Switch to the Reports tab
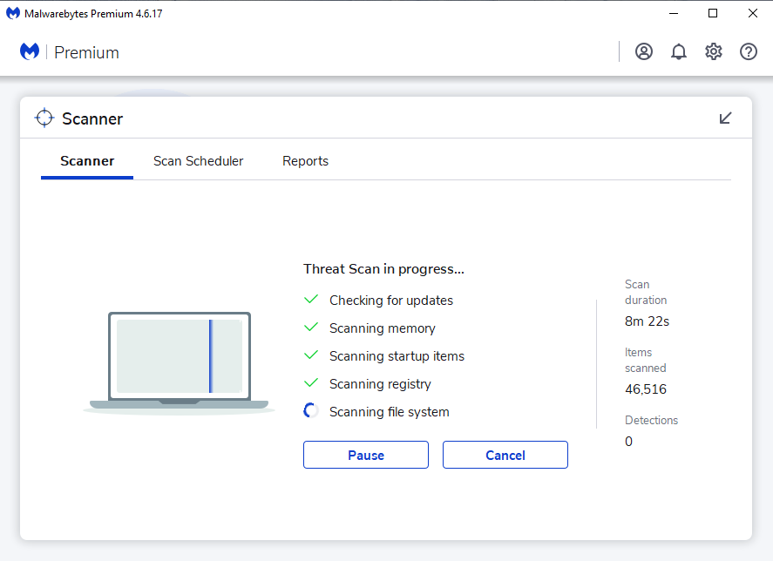Viewport: 773px width, 561px height. tap(305, 161)
